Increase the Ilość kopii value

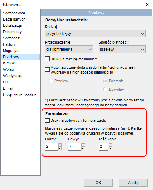[110, 145]
